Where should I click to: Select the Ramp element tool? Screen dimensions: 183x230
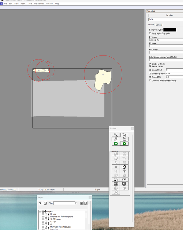(x=116, y=158)
